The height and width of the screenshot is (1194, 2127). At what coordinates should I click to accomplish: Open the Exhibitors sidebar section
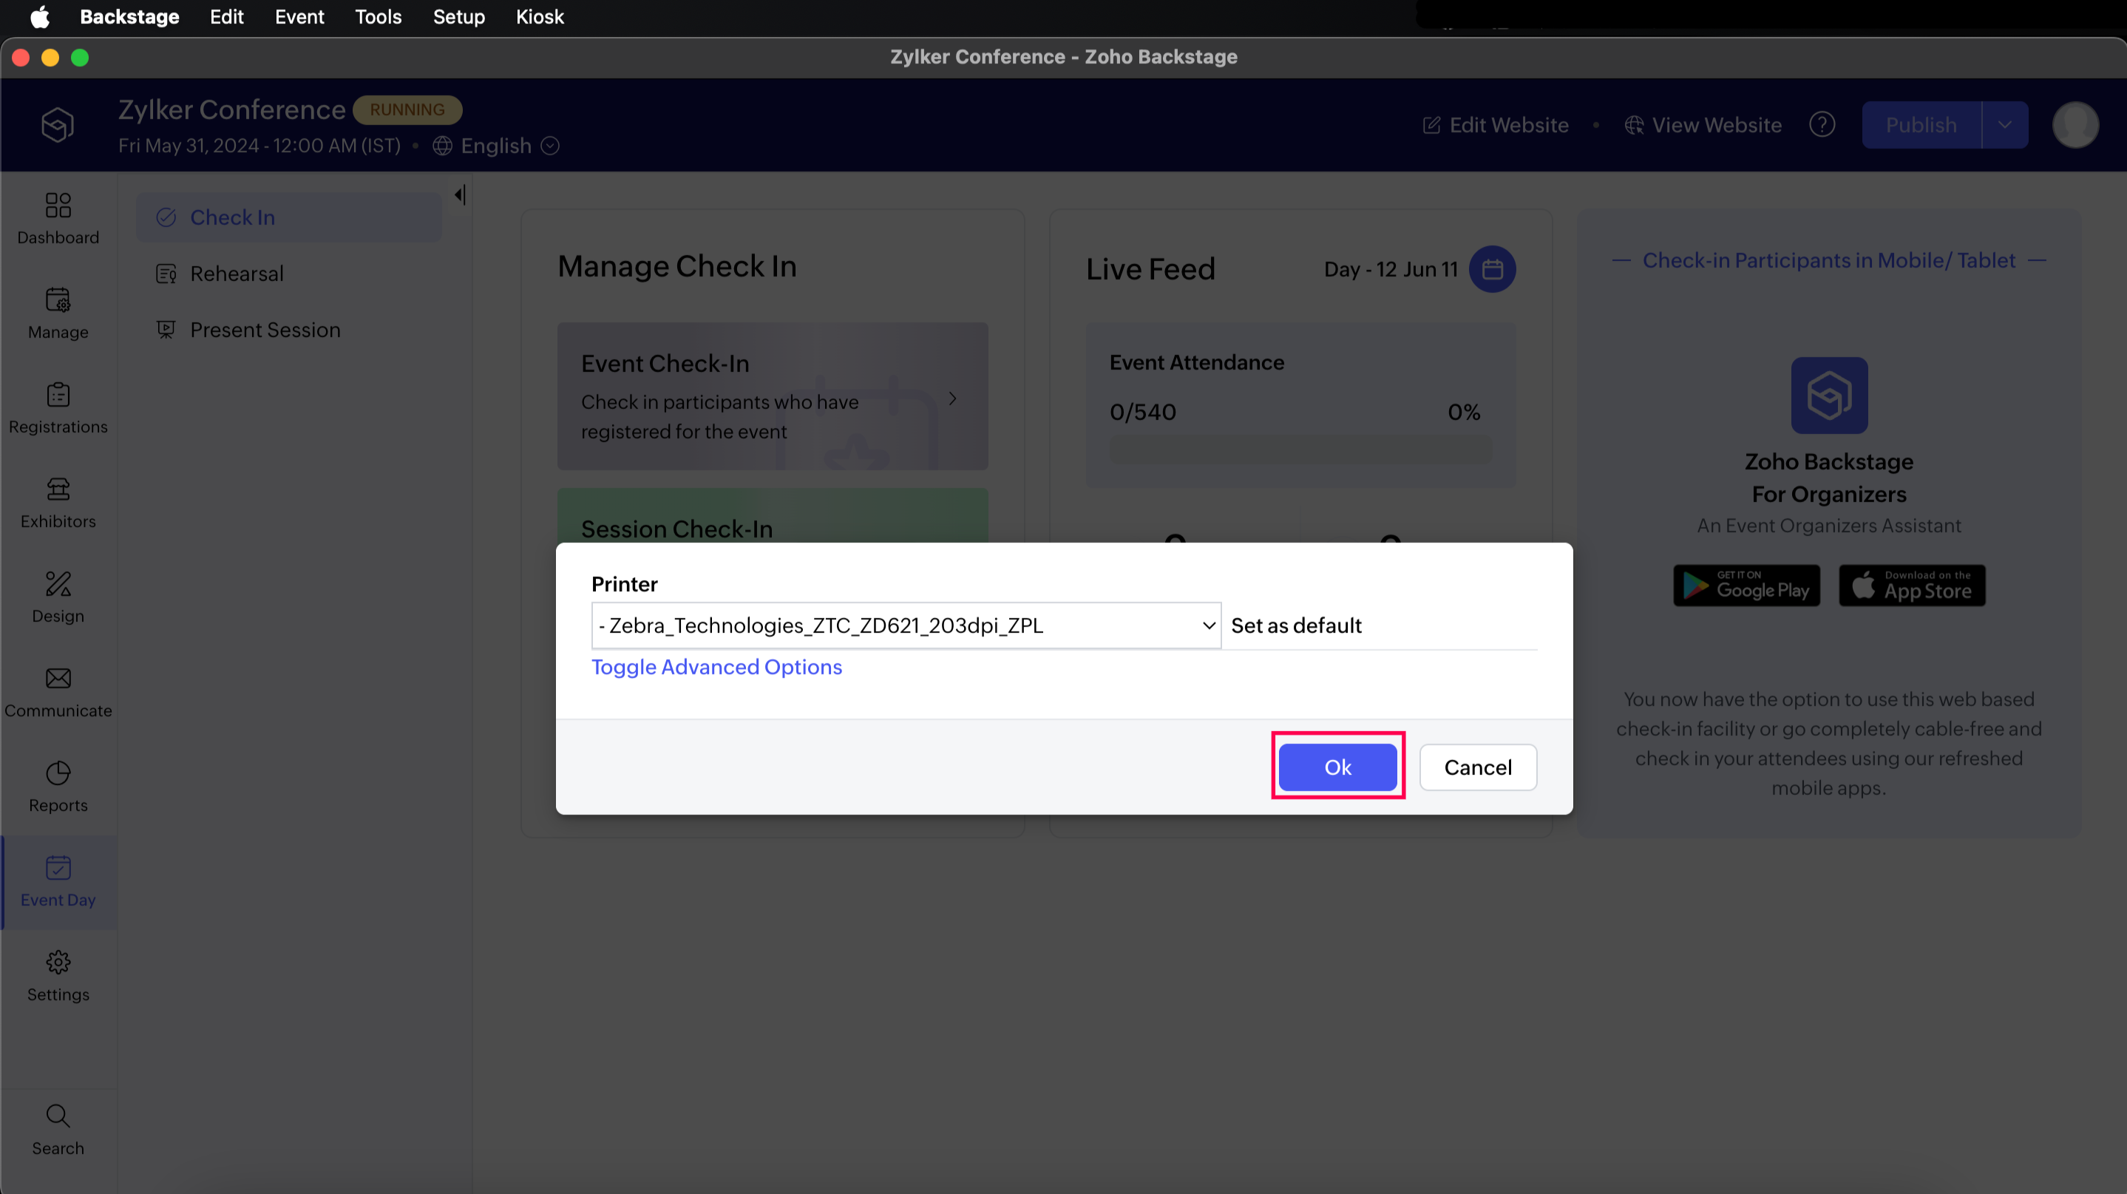click(x=58, y=502)
